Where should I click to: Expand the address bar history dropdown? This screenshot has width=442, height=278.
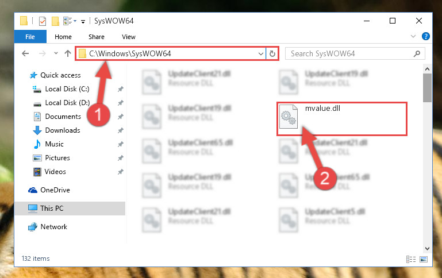pos(261,53)
